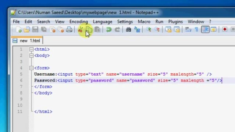Viewport: 235px width, 132px height.
Task: Click line number 5 in margin
Action: pyautogui.click(x=21, y=74)
